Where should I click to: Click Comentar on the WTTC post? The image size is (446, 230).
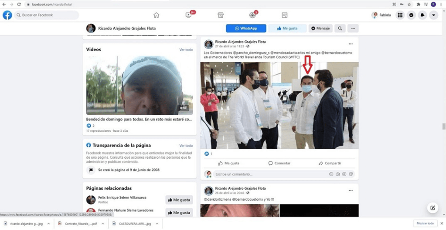tap(279, 163)
